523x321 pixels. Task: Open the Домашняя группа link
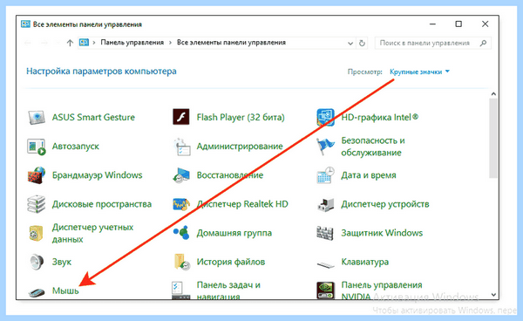click(234, 233)
